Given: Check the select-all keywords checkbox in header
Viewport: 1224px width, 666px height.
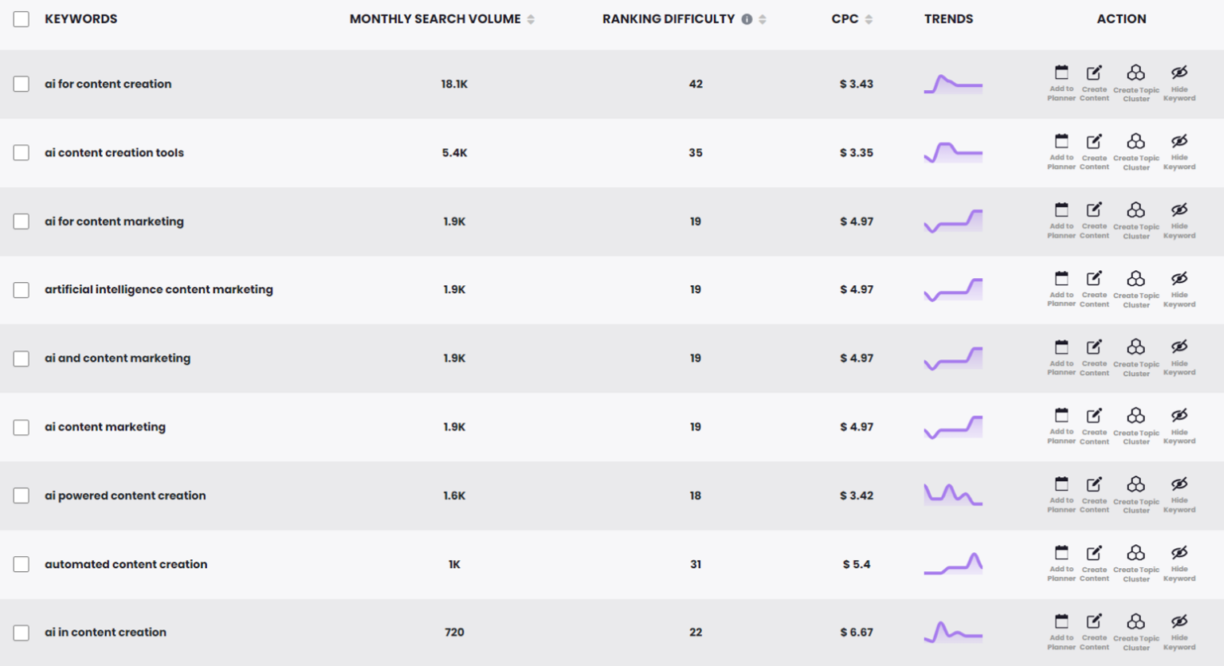Looking at the screenshot, I should point(22,19).
